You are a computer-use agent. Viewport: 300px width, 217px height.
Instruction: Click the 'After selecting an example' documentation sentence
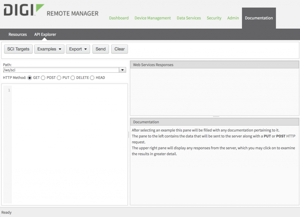[x=206, y=130]
